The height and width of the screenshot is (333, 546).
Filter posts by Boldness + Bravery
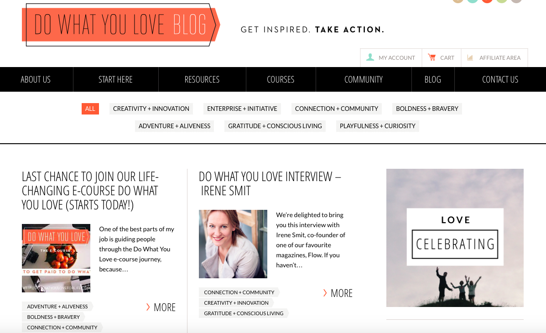427,109
